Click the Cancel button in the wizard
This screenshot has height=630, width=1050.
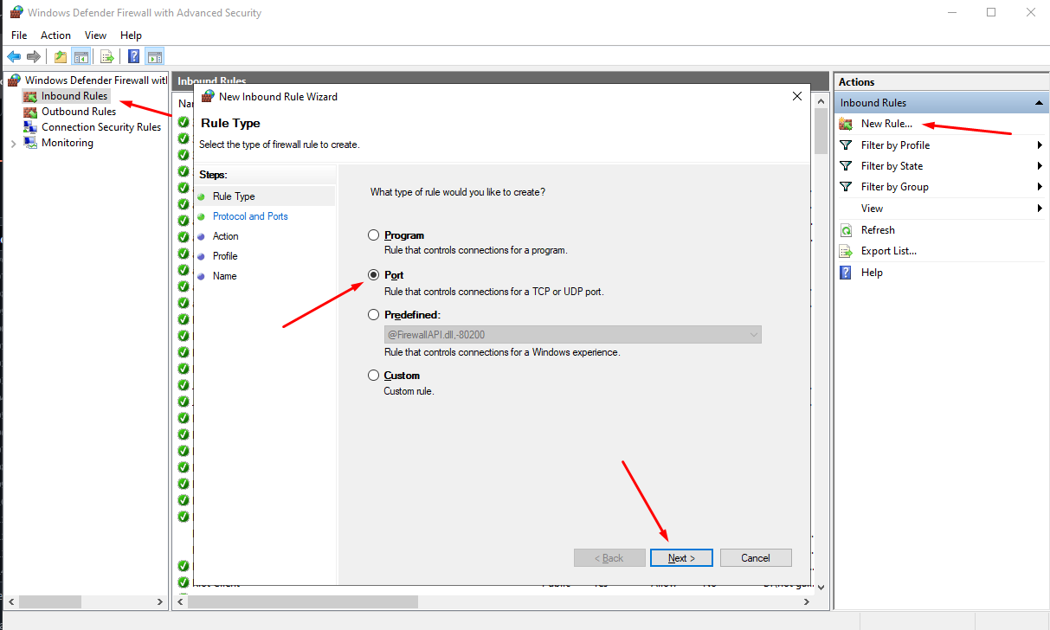(756, 558)
